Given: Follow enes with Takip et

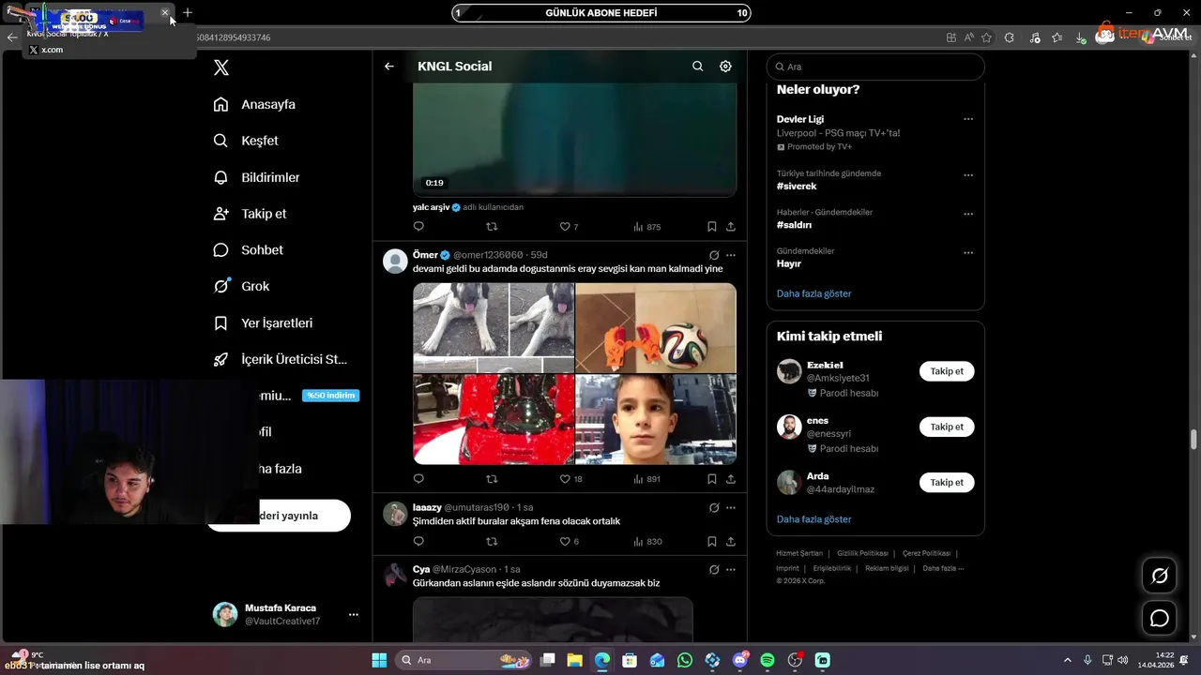Looking at the screenshot, I should (947, 427).
